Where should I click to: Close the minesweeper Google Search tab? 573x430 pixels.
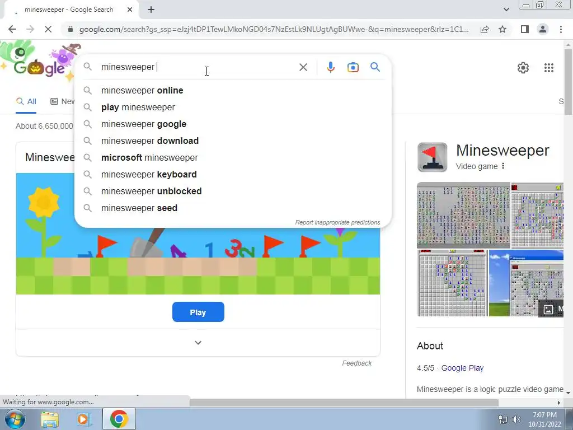[x=130, y=10]
